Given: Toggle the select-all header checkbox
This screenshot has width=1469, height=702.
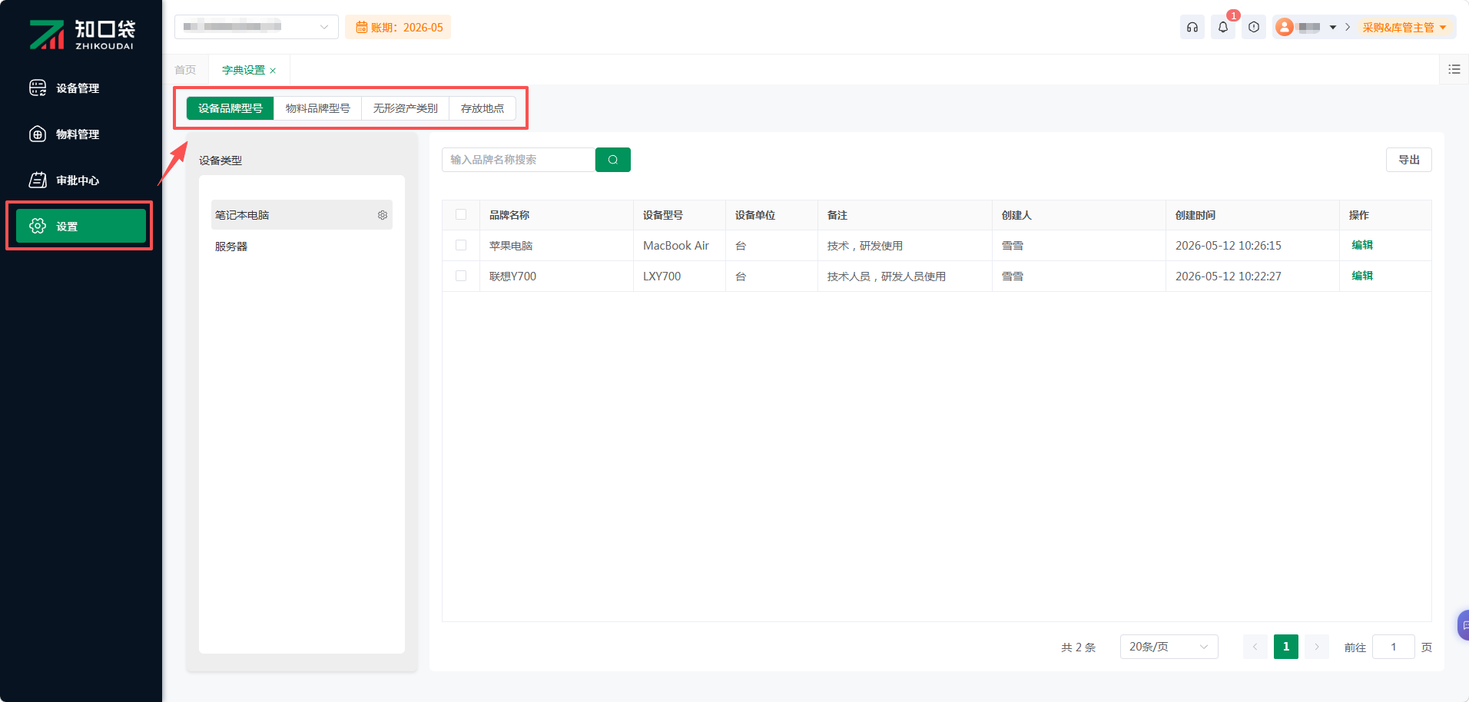Looking at the screenshot, I should (x=461, y=215).
